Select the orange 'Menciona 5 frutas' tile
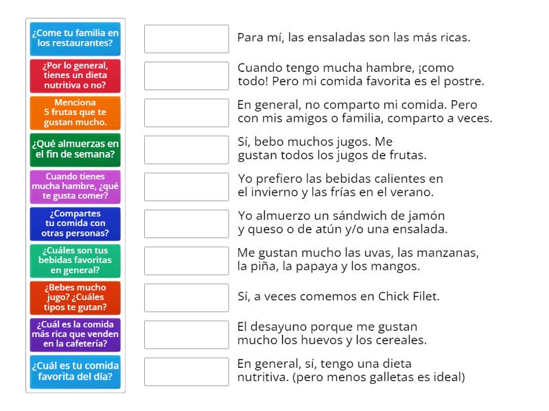The width and height of the screenshot is (549, 411). (75, 112)
